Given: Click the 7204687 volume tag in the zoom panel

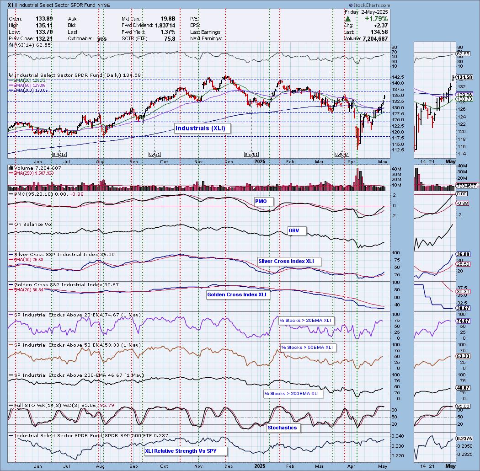Looking at the screenshot, I should [x=466, y=186].
